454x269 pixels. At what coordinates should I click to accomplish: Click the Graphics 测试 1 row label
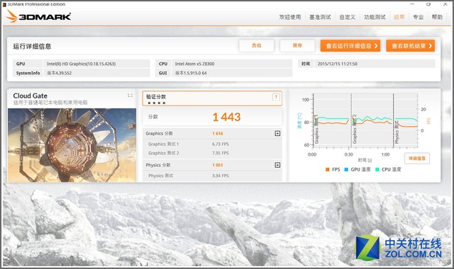coord(164,144)
